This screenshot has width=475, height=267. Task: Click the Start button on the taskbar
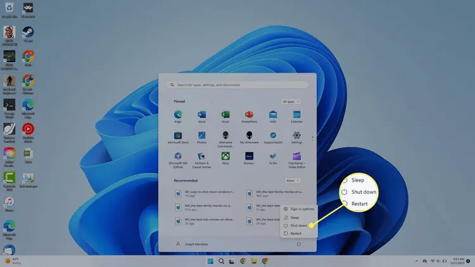[210, 261]
